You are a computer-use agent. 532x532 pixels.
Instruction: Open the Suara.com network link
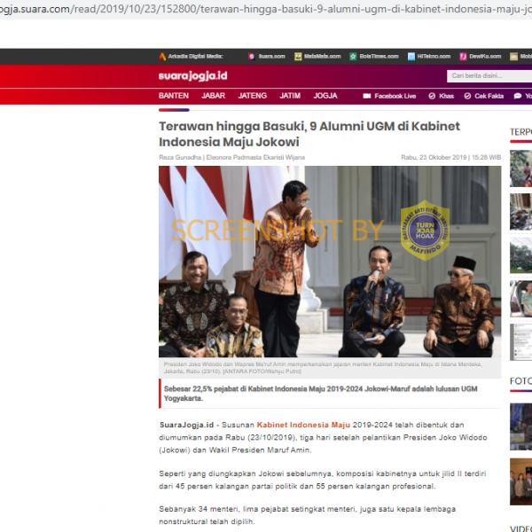tap(267, 57)
